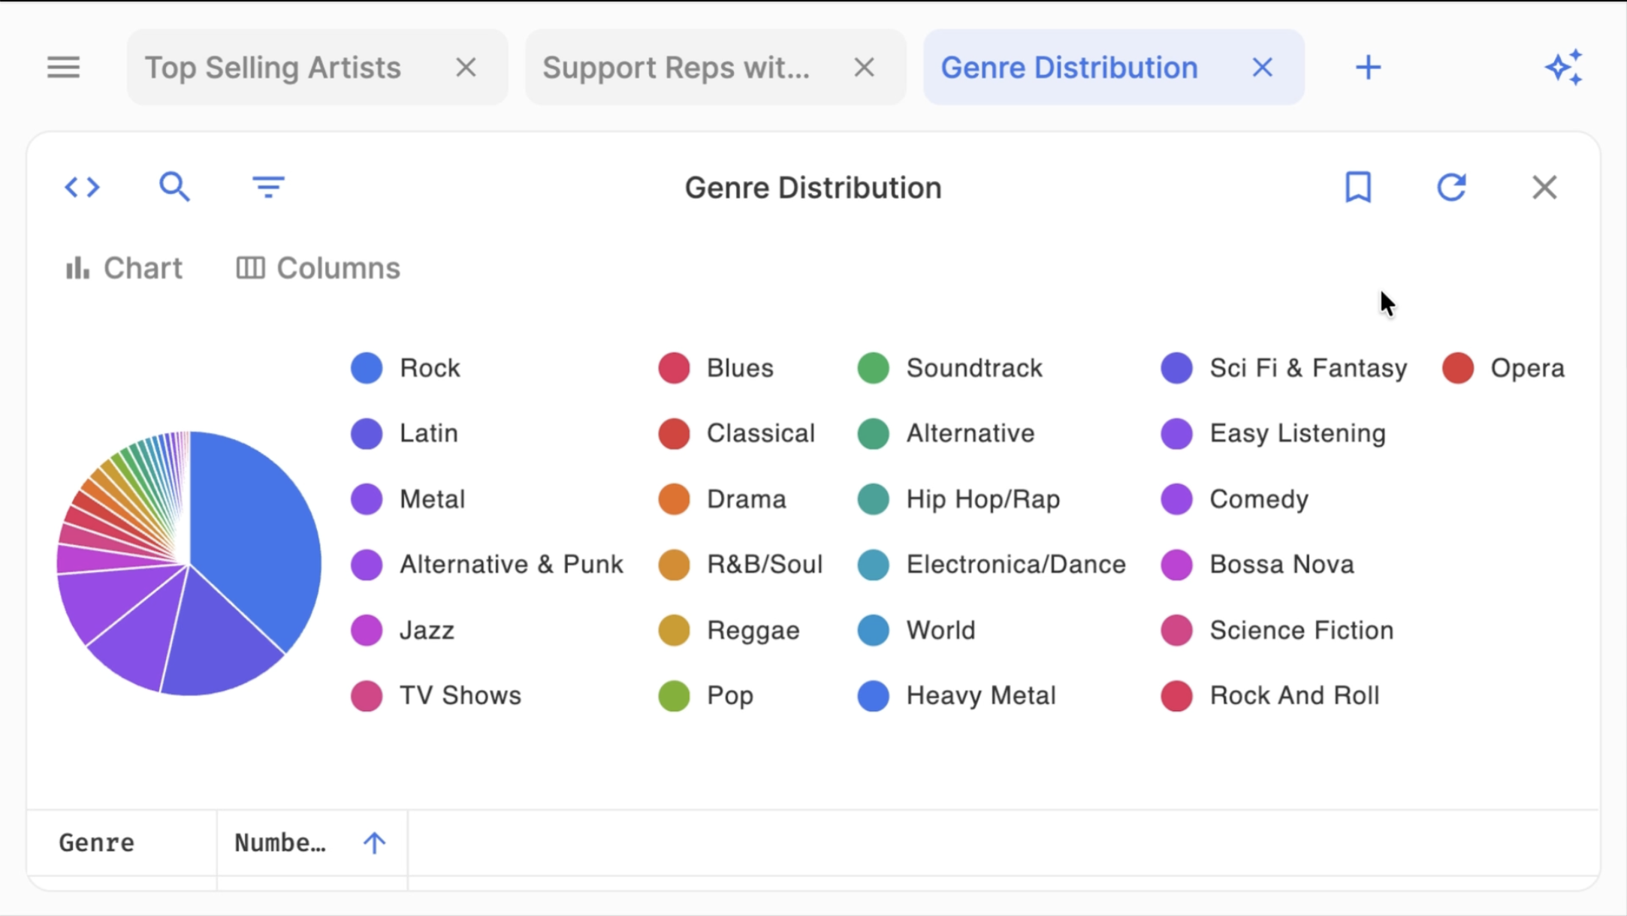
Task: Click the Genre column header
Action: click(x=97, y=843)
